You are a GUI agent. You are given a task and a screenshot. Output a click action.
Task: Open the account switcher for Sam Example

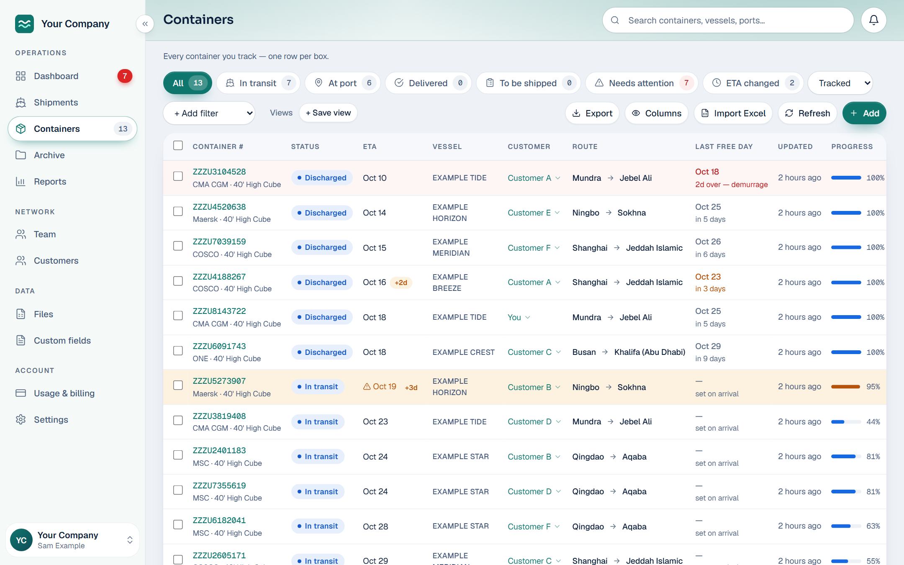(72, 540)
